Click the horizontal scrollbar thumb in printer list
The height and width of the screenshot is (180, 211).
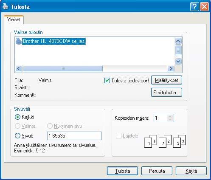pyautogui.click(x=63, y=69)
